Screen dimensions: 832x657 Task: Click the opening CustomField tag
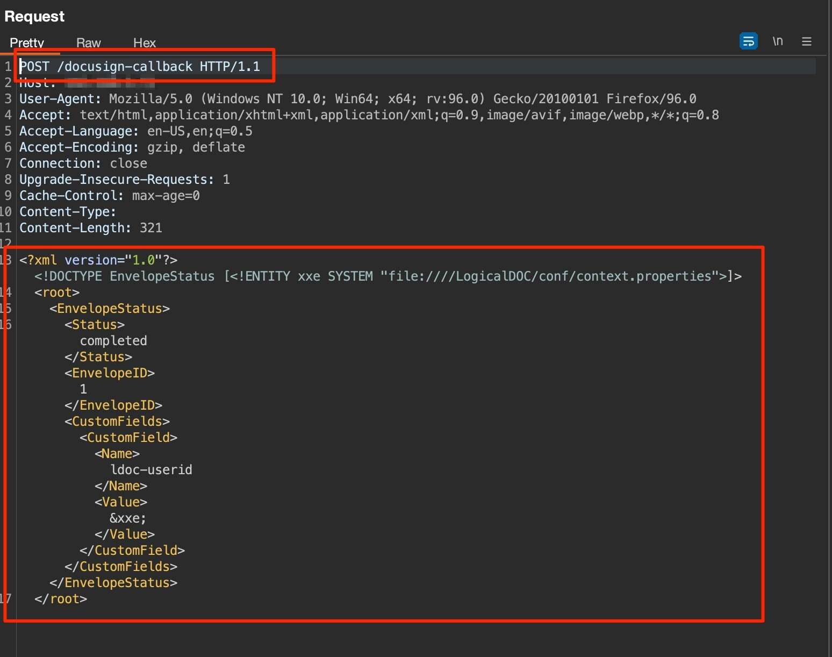click(x=128, y=438)
